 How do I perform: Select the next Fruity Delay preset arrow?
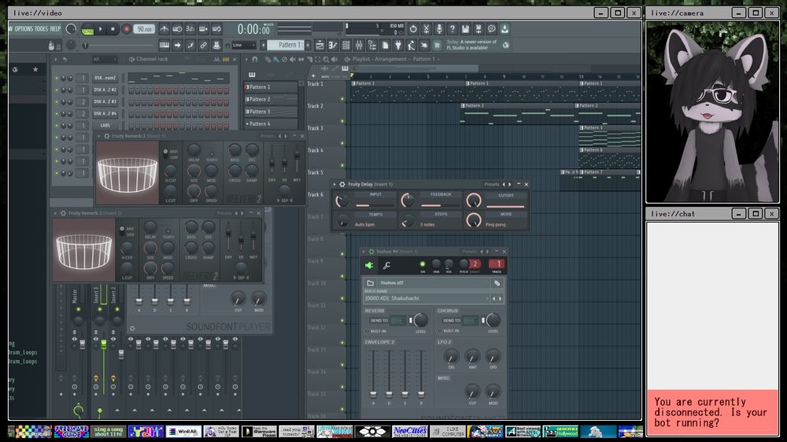click(x=510, y=184)
